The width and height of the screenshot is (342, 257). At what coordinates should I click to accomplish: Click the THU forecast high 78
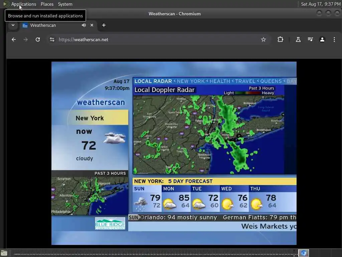pyautogui.click(x=271, y=198)
